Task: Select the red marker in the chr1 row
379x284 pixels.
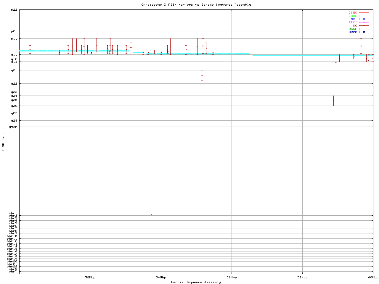Action: [151, 214]
